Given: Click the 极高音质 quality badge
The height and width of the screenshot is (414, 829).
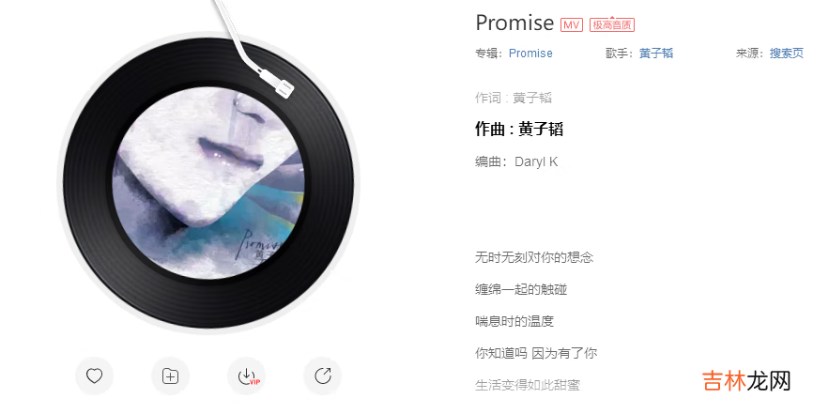Looking at the screenshot, I should [612, 24].
